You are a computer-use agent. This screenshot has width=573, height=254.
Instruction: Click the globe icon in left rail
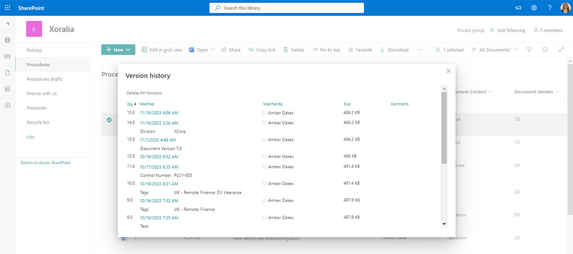(x=7, y=40)
